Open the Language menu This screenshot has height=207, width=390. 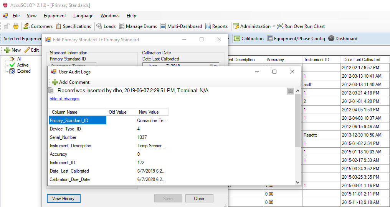pyautogui.click(x=83, y=16)
